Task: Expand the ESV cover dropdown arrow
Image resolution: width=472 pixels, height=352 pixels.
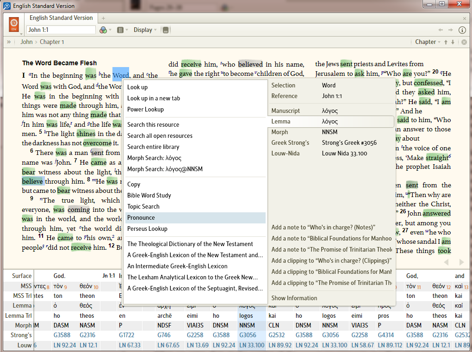Action: point(21,34)
